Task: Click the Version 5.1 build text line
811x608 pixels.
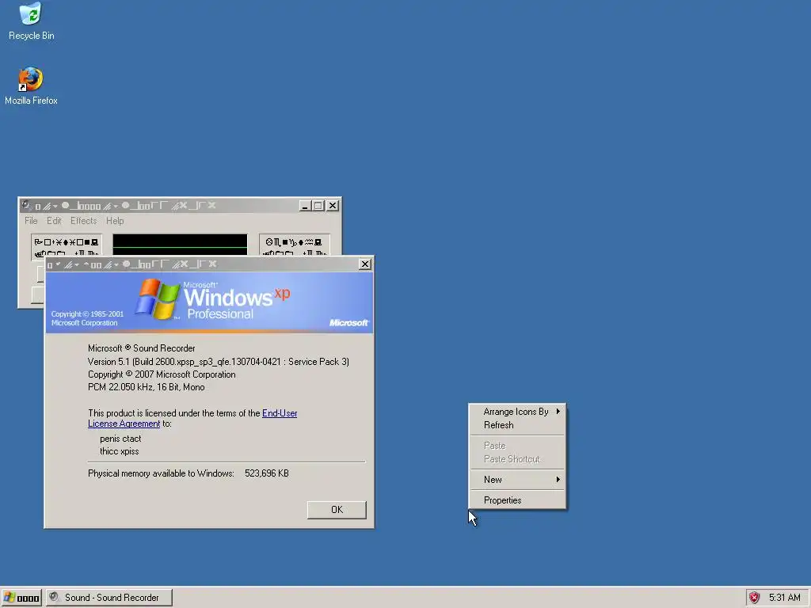Action: 219,361
